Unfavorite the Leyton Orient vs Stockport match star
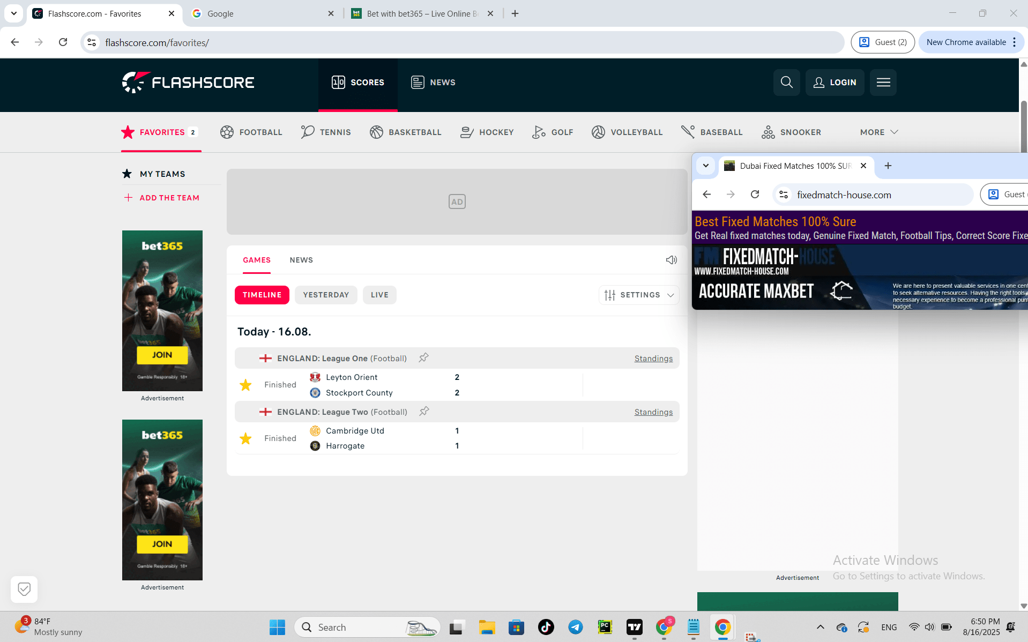This screenshot has height=642, width=1028. [245, 385]
